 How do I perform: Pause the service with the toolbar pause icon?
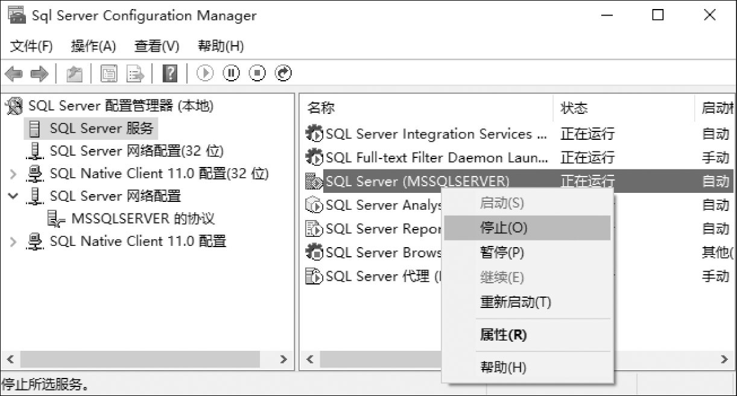coord(232,74)
